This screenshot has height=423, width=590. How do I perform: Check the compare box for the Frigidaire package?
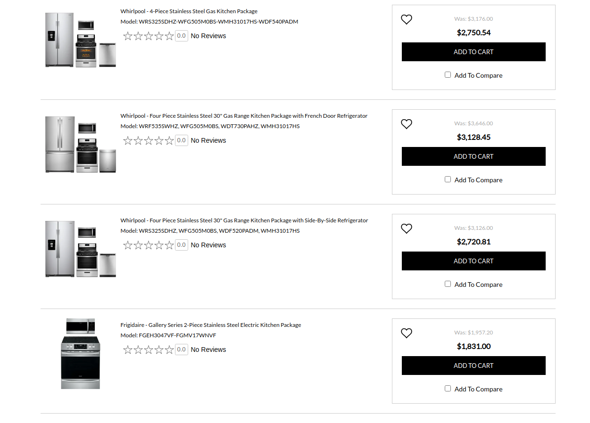[x=447, y=388]
